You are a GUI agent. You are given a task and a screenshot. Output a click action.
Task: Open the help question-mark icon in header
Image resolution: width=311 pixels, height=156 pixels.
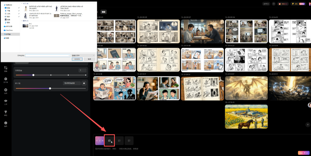274,4
